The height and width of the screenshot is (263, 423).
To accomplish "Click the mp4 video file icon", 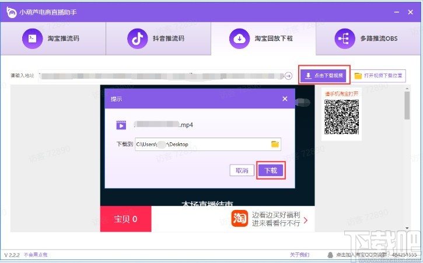I will (121, 125).
